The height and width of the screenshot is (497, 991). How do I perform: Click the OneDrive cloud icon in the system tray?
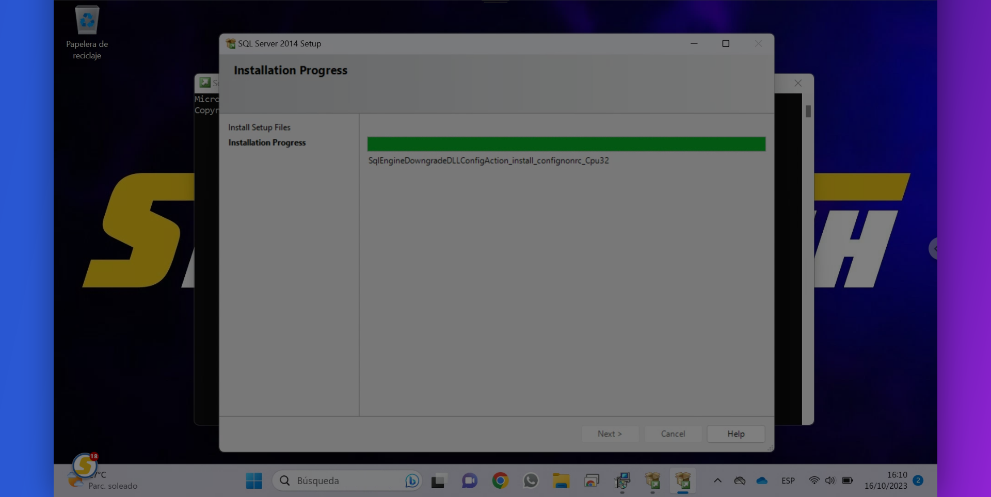[763, 480]
